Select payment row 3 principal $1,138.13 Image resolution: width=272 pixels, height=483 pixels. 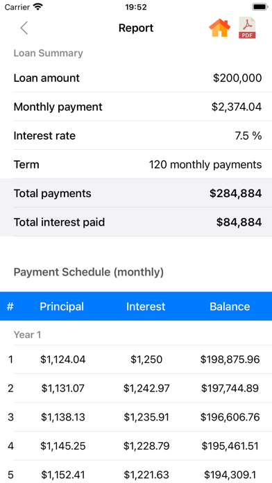(x=63, y=417)
